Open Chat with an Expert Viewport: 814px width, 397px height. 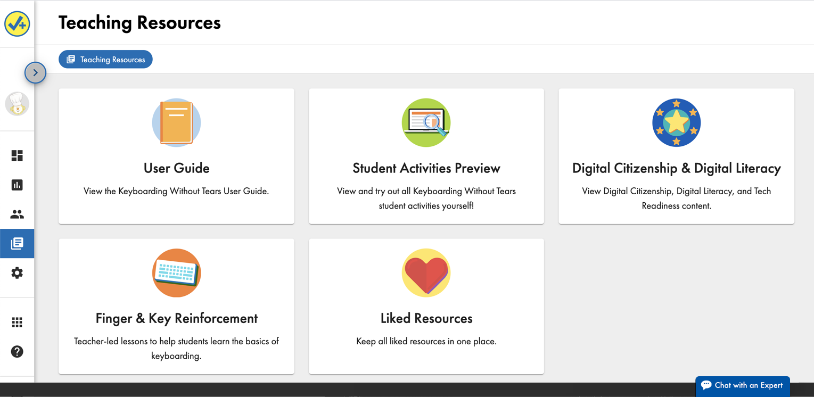coord(742,386)
